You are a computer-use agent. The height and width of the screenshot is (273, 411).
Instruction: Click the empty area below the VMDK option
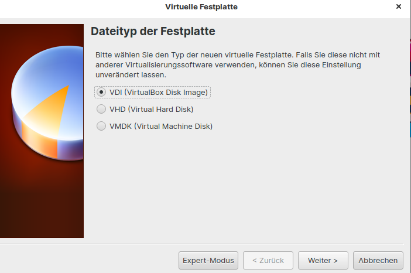(x=246, y=187)
